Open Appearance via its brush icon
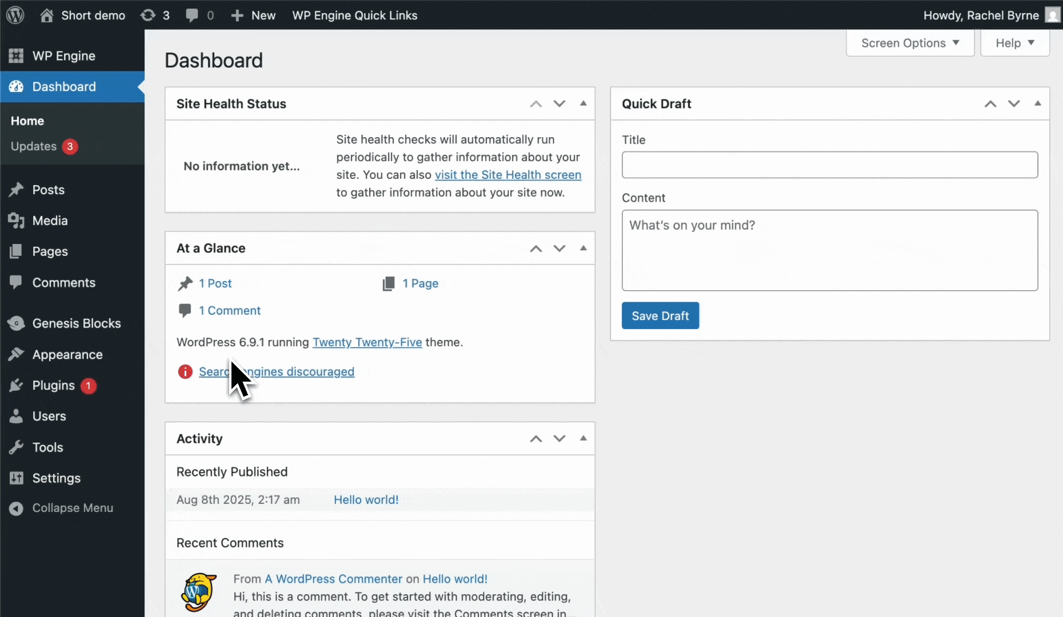The height and width of the screenshot is (617, 1063). (17, 354)
